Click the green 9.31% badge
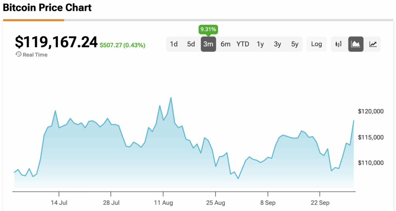The width and height of the screenshot is (396, 211). click(208, 29)
